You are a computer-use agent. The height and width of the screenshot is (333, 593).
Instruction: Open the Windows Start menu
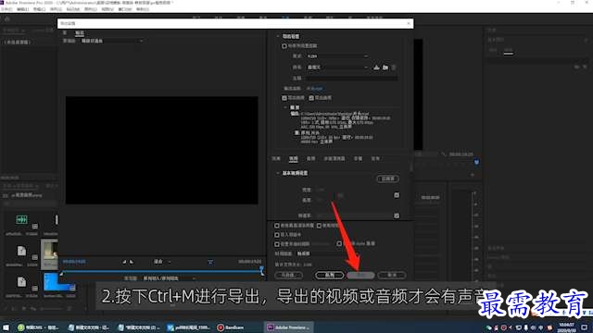tap(6, 327)
